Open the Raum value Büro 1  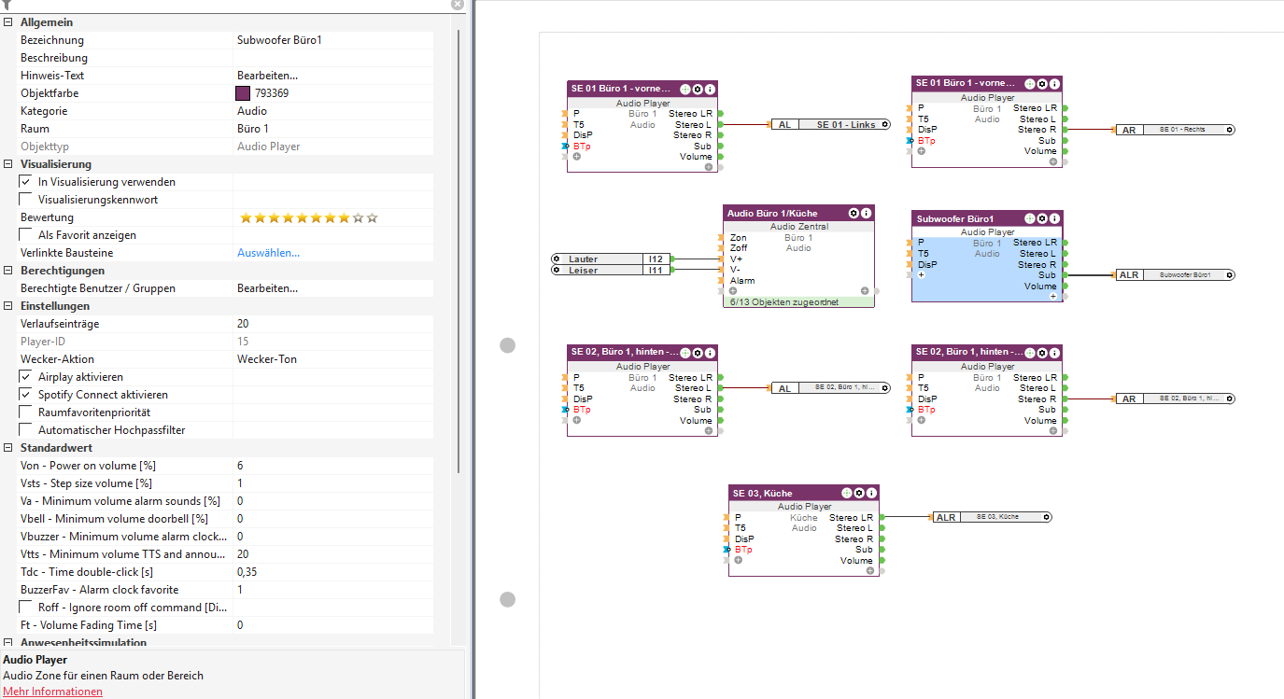[333, 129]
